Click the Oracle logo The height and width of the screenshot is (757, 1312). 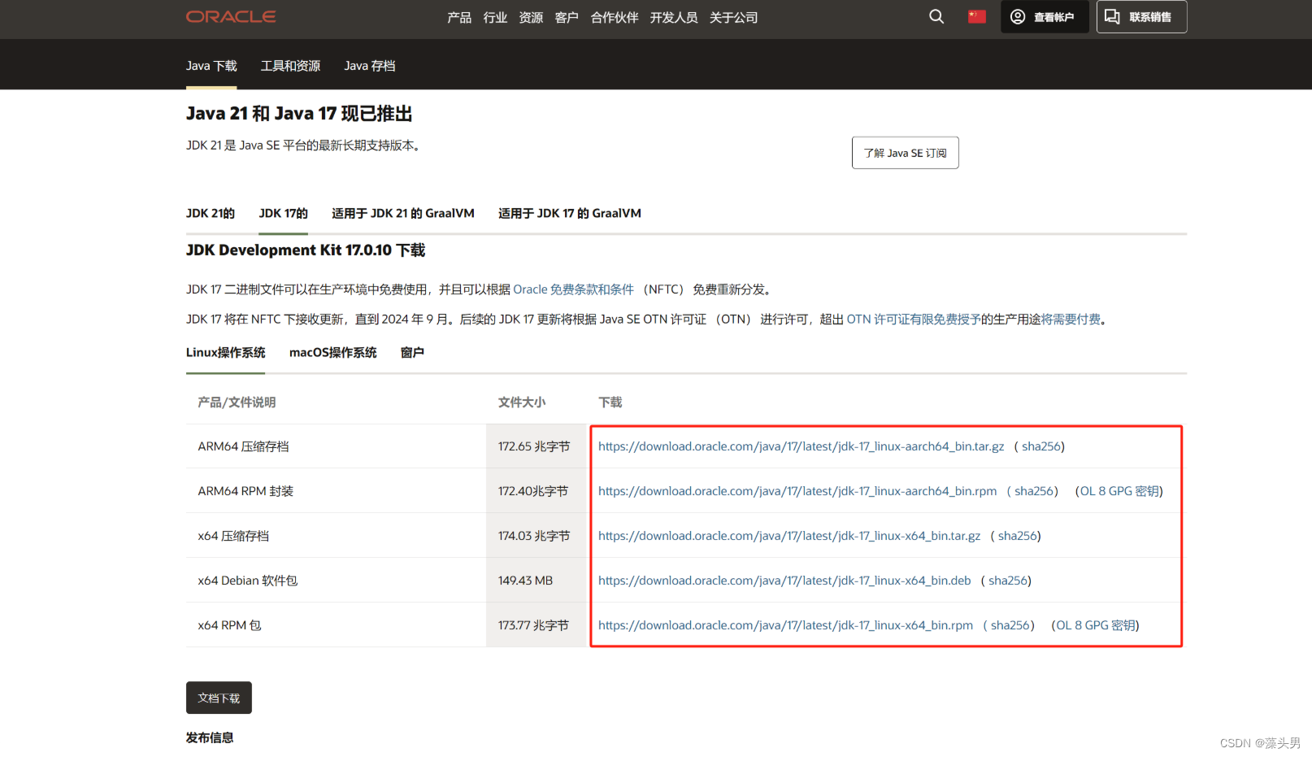point(231,16)
